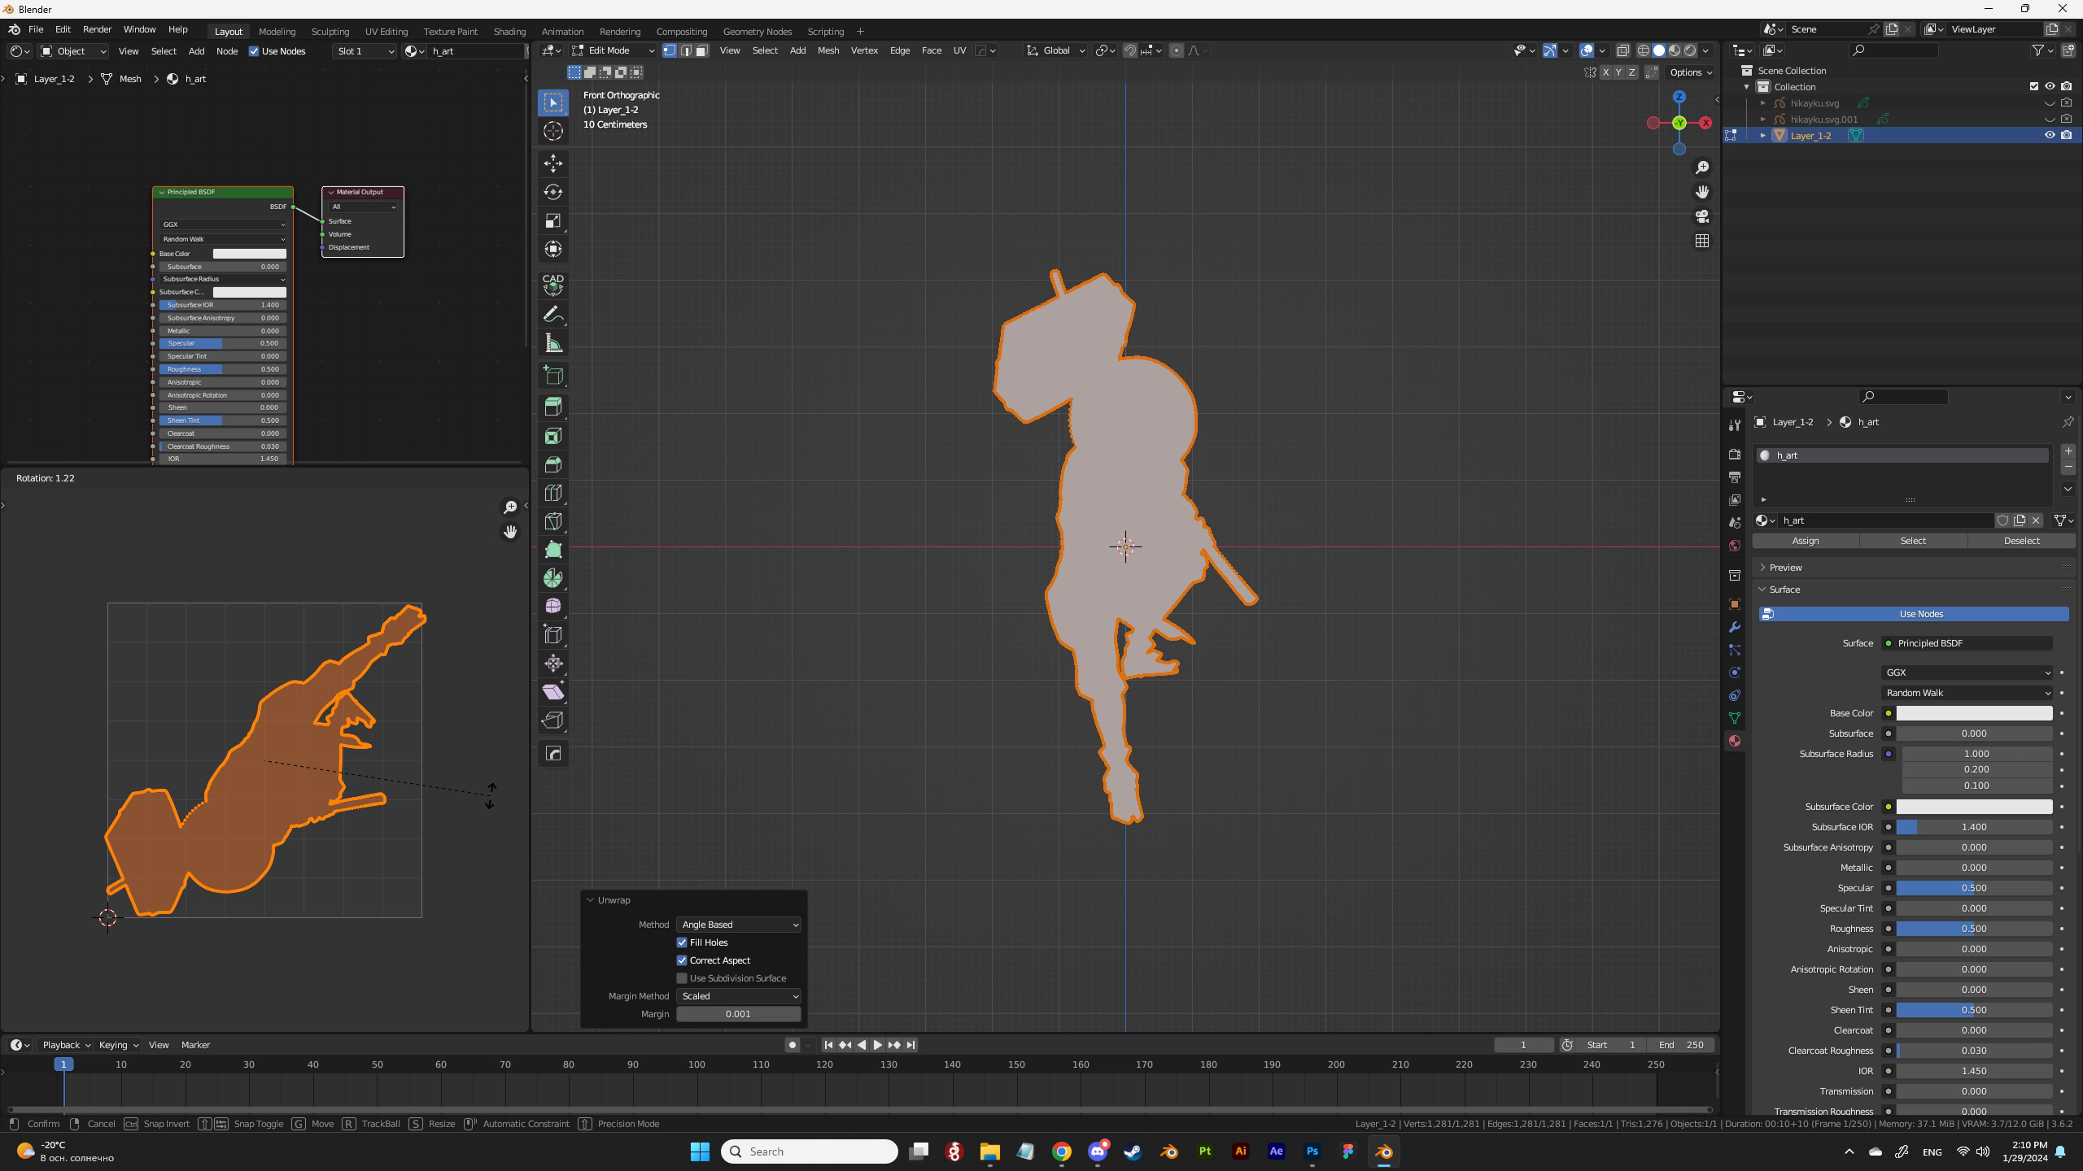
Task: Select the Measure tool
Action: tap(553, 343)
